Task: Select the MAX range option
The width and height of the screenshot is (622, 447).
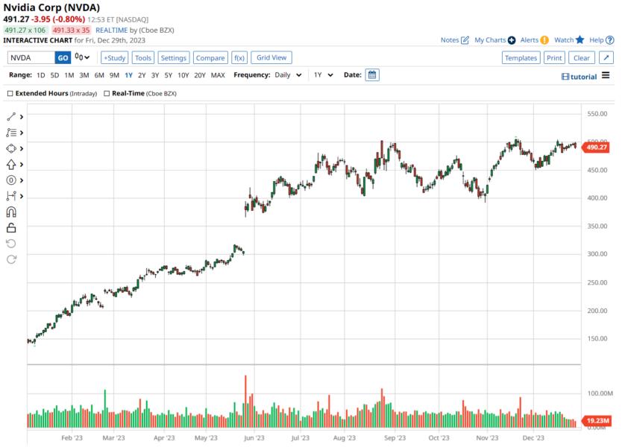Action: tap(217, 75)
